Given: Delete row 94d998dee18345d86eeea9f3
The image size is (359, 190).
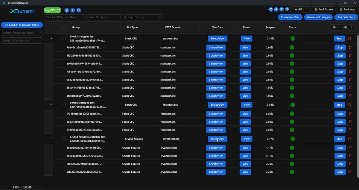Looking at the screenshot, I should pyautogui.click(x=350, y=130).
